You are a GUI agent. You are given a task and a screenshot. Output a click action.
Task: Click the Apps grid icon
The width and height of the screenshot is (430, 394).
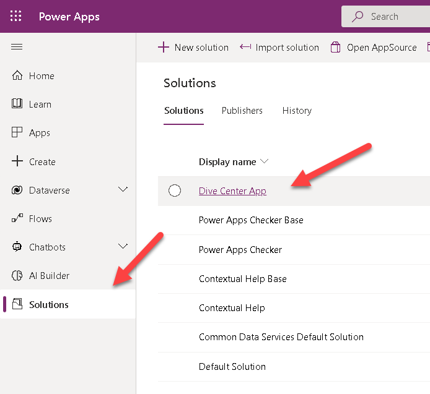pyautogui.click(x=17, y=132)
